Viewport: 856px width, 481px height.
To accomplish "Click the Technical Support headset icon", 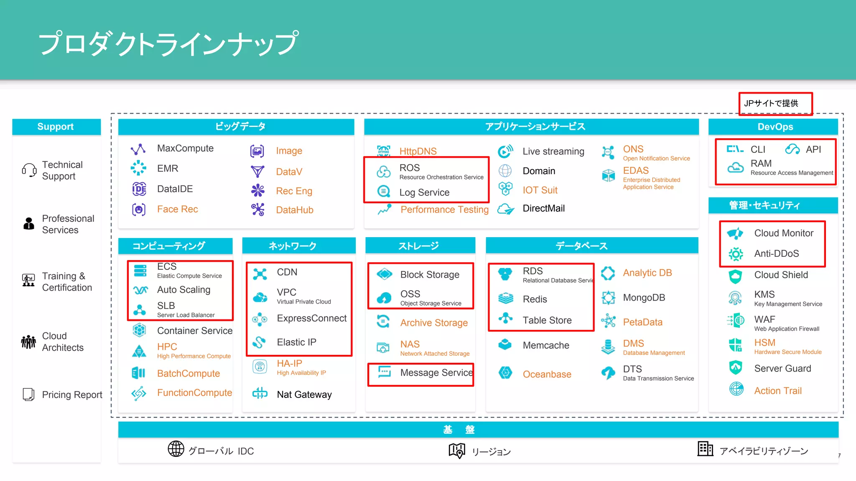I will coord(29,170).
